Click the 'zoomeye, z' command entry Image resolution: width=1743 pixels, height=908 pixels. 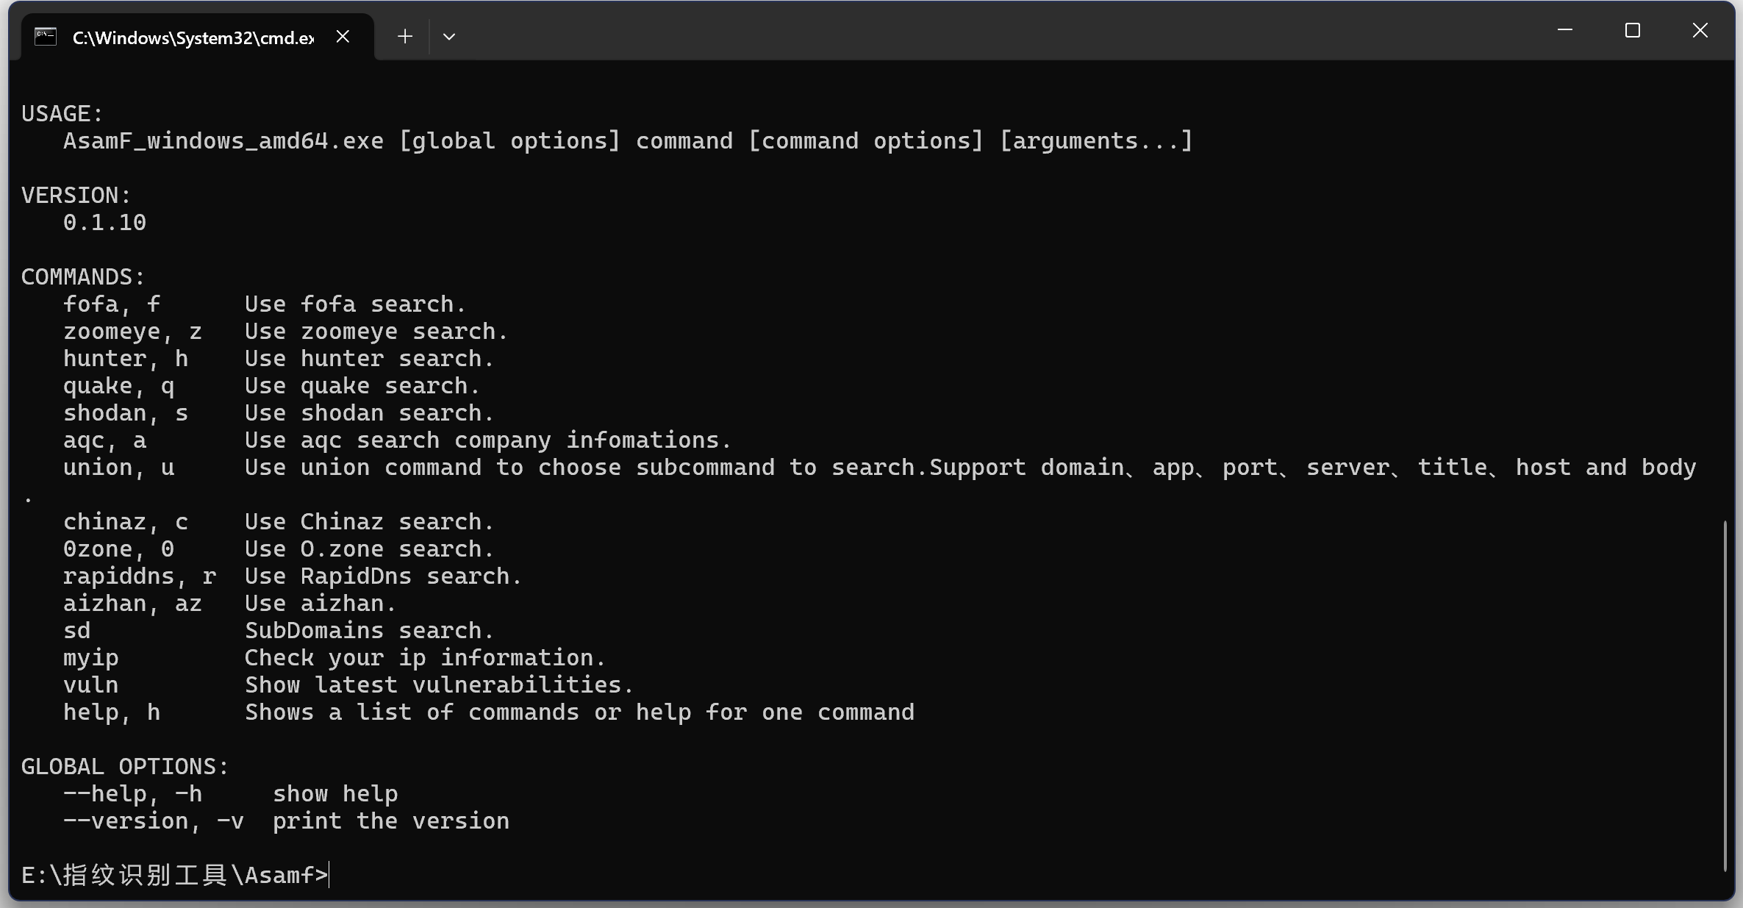[132, 332]
